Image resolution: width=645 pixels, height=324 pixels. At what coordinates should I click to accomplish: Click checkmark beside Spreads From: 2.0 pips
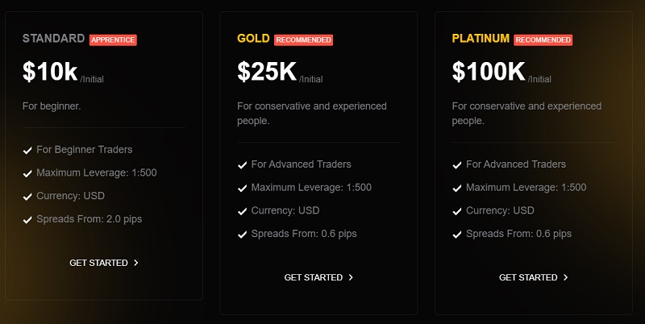click(27, 219)
